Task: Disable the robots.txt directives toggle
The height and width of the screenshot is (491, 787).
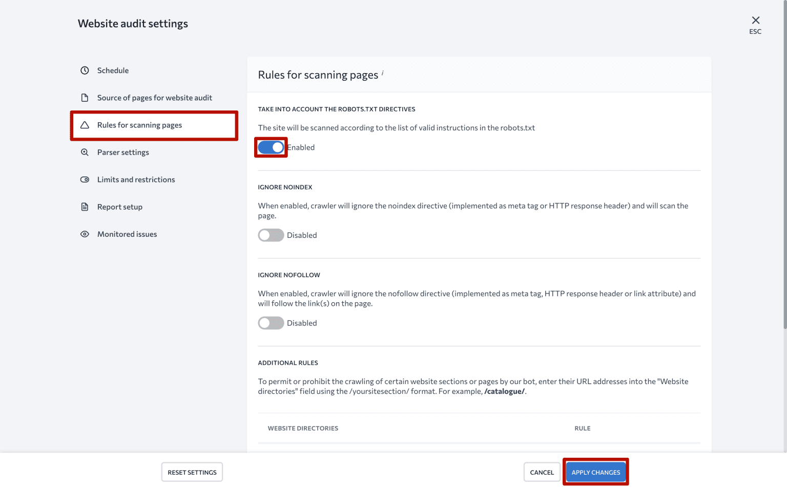Action: [x=271, y=147]
